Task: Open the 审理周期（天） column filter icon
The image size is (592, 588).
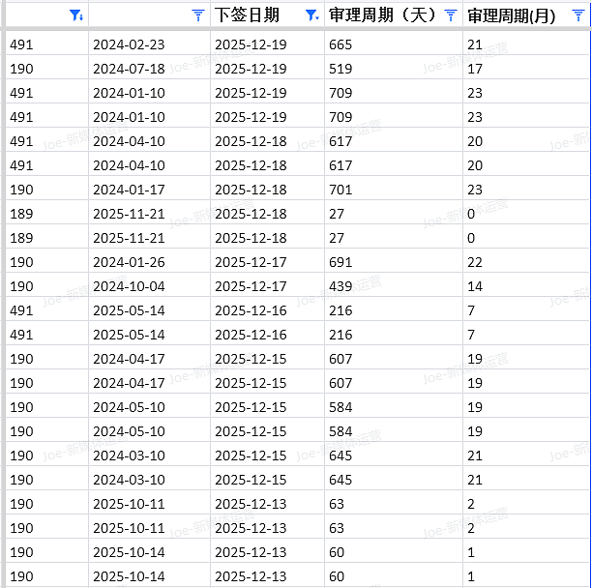Action: tap(451, 15)
